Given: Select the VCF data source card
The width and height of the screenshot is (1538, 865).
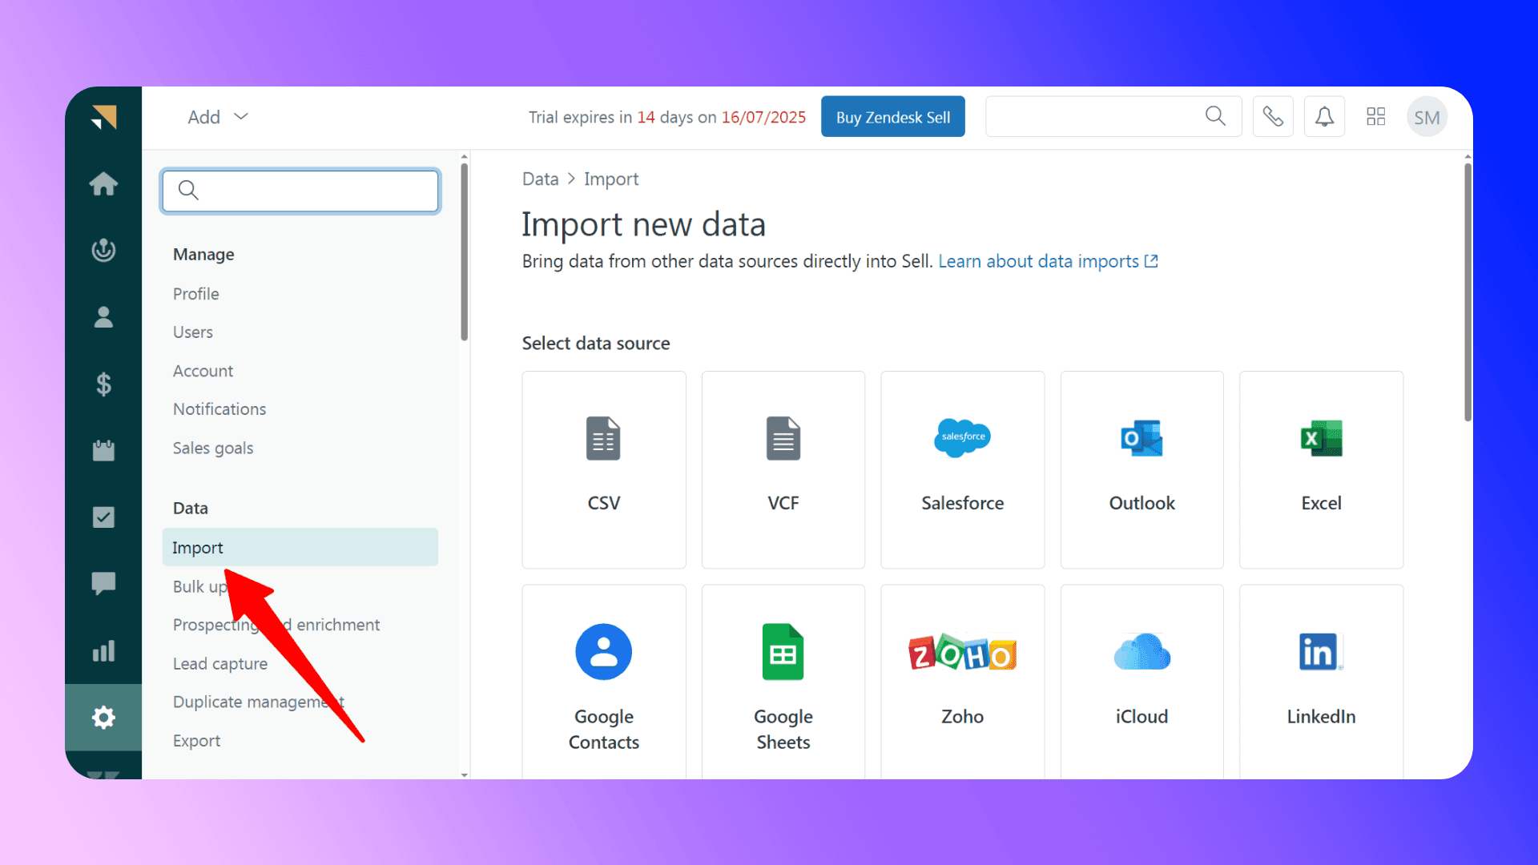Looking at the screenshot, I should pyautogui.click(x=783, y=469).
